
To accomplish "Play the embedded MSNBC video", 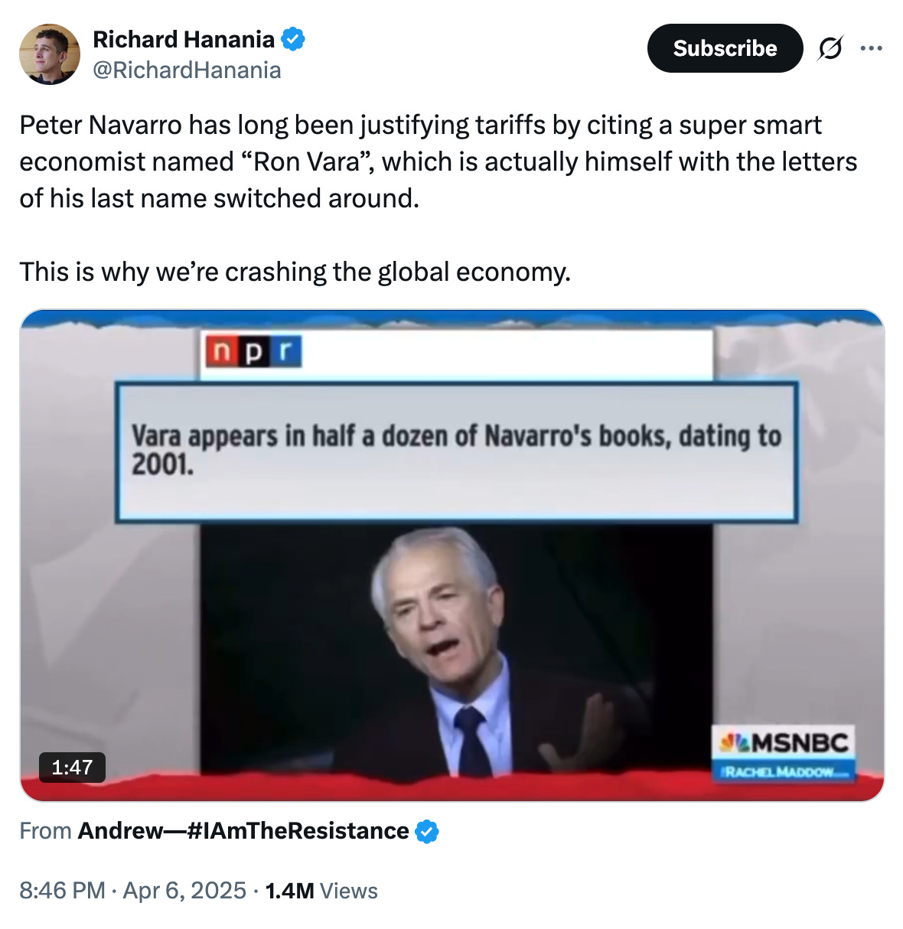I will coord(452,556).
